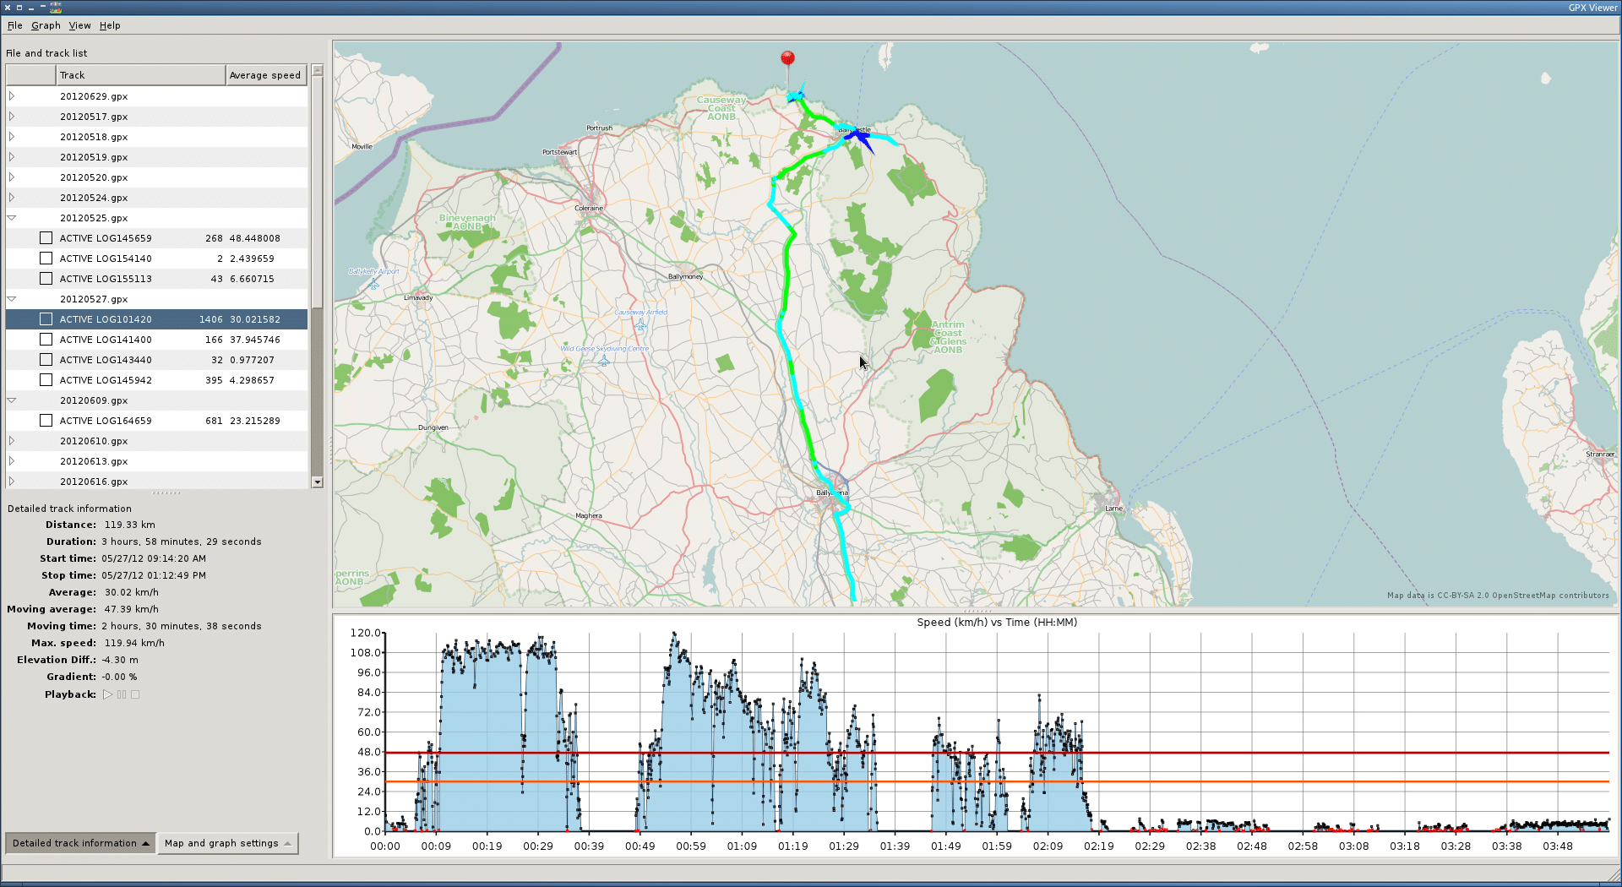The height and width of the screenshot is (887, 1622).
Task: Click the scrollbar up arrow in track list
Action: coord(318,70)
